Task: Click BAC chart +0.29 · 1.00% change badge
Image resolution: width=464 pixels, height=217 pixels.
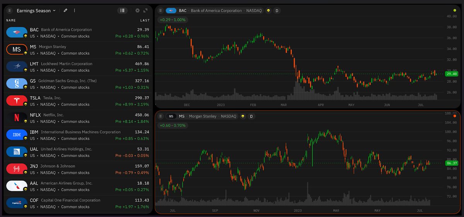Action: [x=172, y=20]
